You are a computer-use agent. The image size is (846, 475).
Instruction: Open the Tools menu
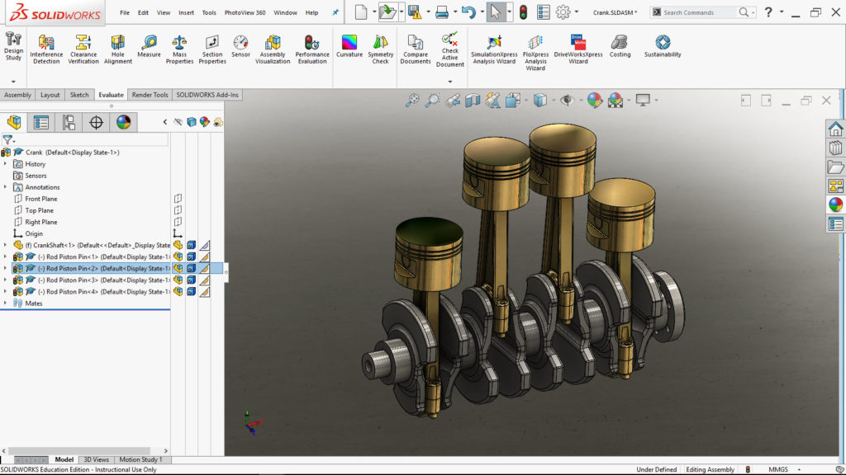209,12
